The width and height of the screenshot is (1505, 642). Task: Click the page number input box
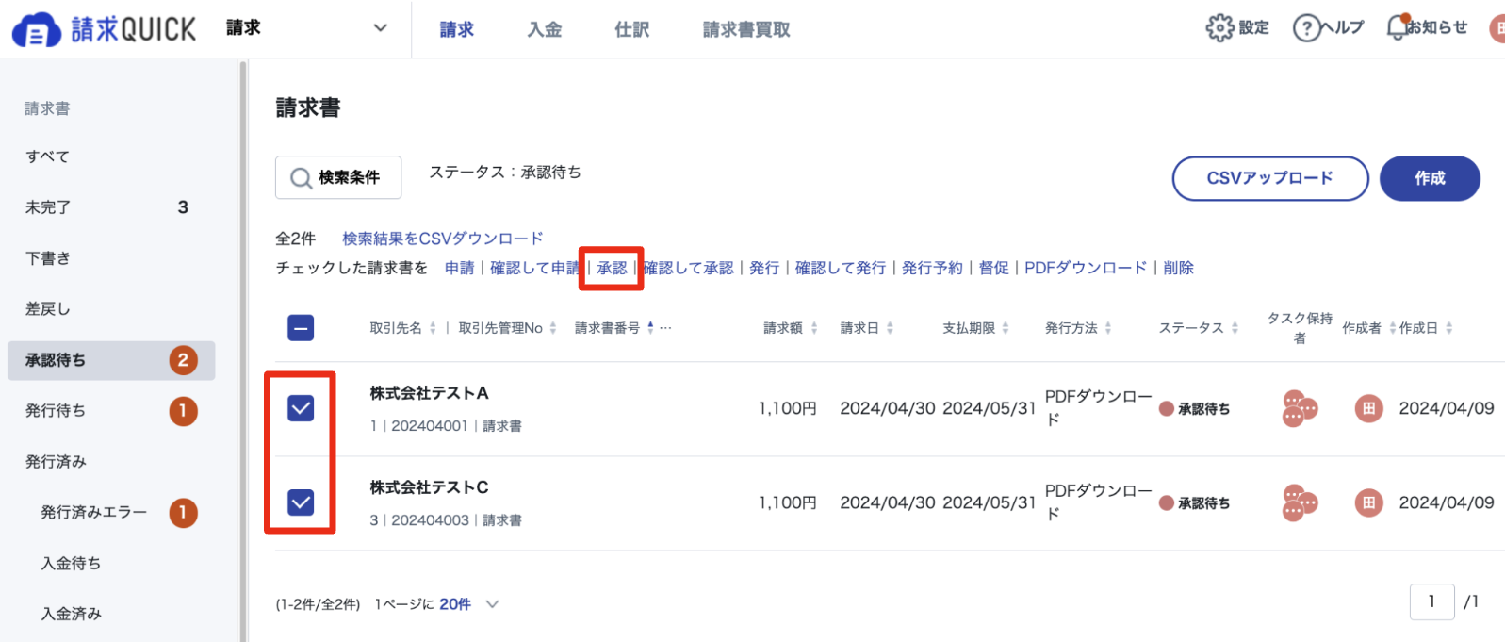1432,601
